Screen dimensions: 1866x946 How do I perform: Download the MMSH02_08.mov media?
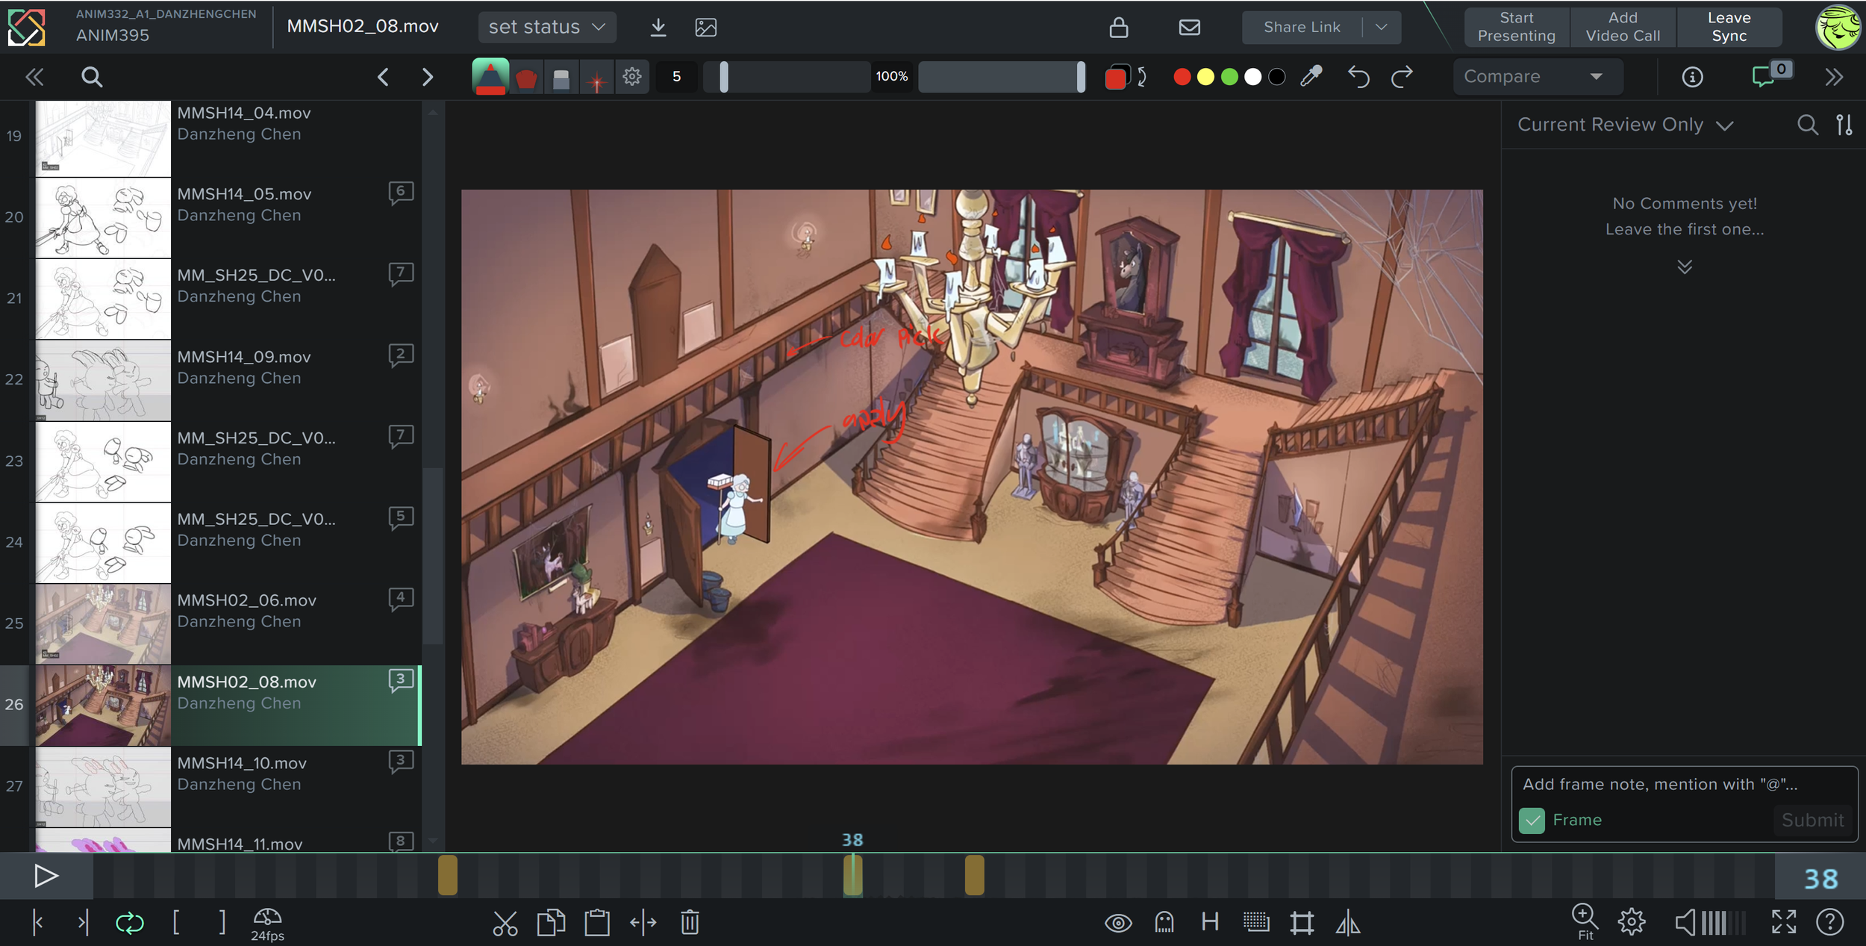658,28
